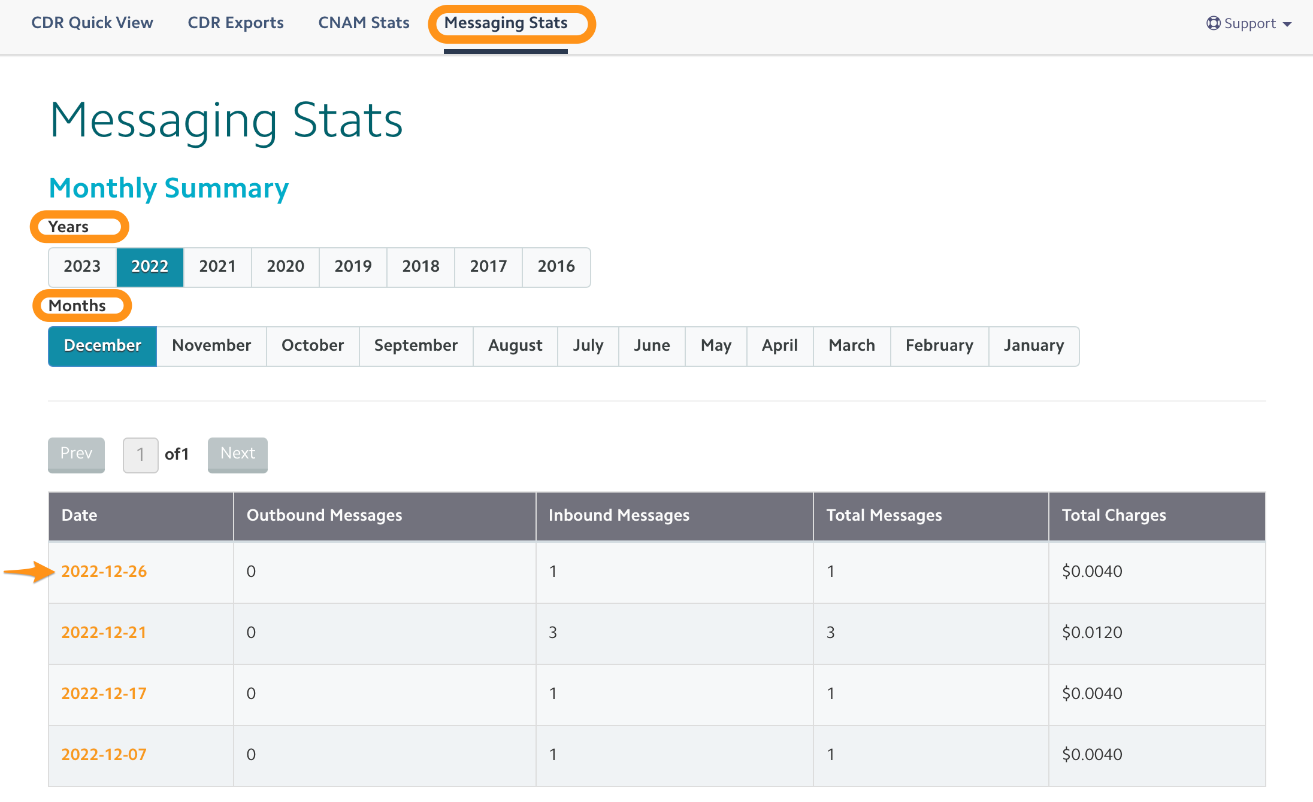
Task: Go to the CNAM Stats tab
Action: tap(364, 23)
